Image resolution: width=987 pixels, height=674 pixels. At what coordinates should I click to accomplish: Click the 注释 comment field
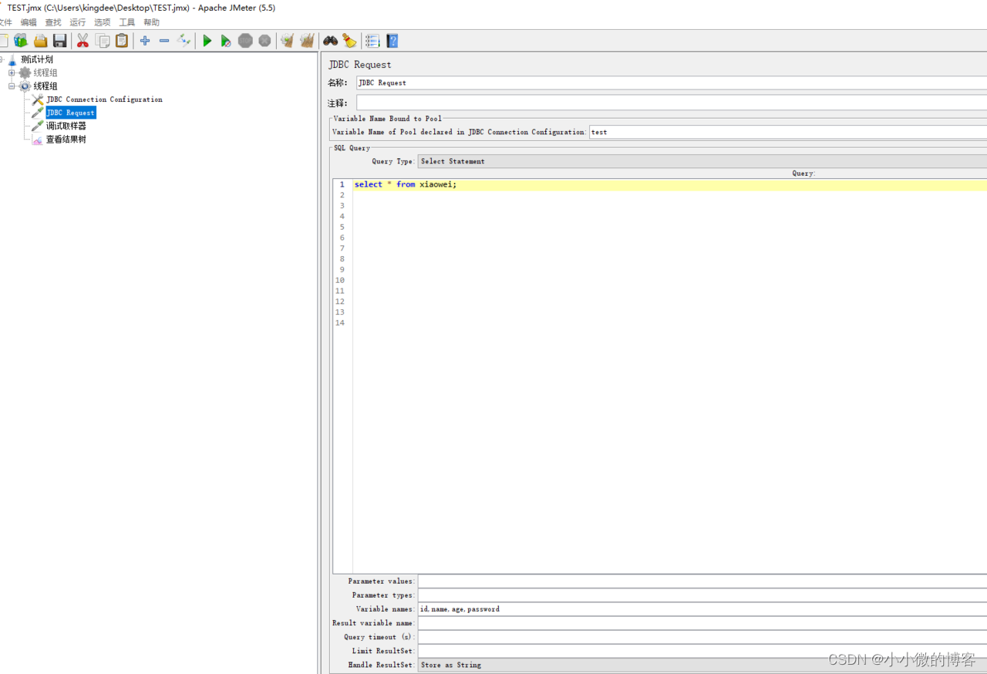(x=672, y=103)
